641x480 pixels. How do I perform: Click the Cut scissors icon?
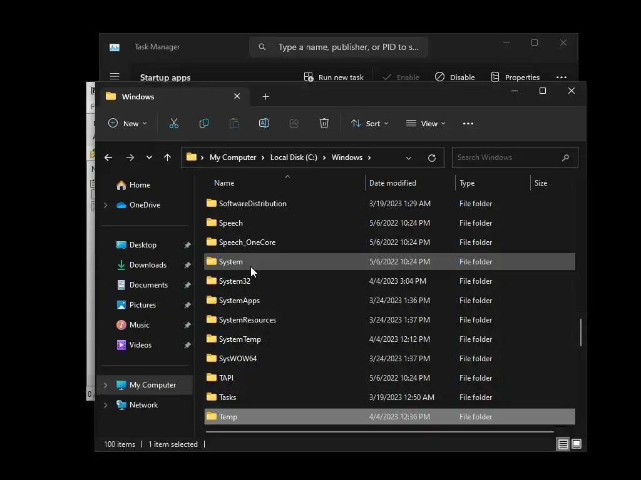pos(174,123)
